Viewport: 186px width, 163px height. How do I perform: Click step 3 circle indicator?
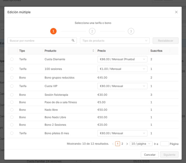[x=131, y=31]
